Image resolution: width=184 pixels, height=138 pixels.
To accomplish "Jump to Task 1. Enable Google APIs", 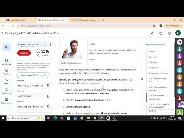I will point(157,80).
